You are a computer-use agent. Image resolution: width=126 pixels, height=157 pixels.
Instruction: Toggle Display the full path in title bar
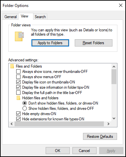coord(18,93)
